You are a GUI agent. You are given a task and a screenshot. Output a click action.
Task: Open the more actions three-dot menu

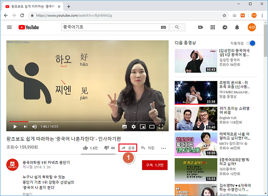163,148
